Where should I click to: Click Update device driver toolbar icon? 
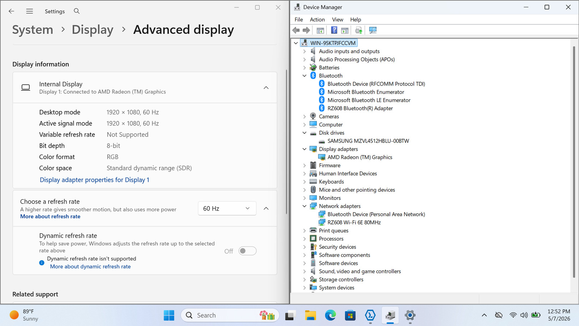coord(359,30)
